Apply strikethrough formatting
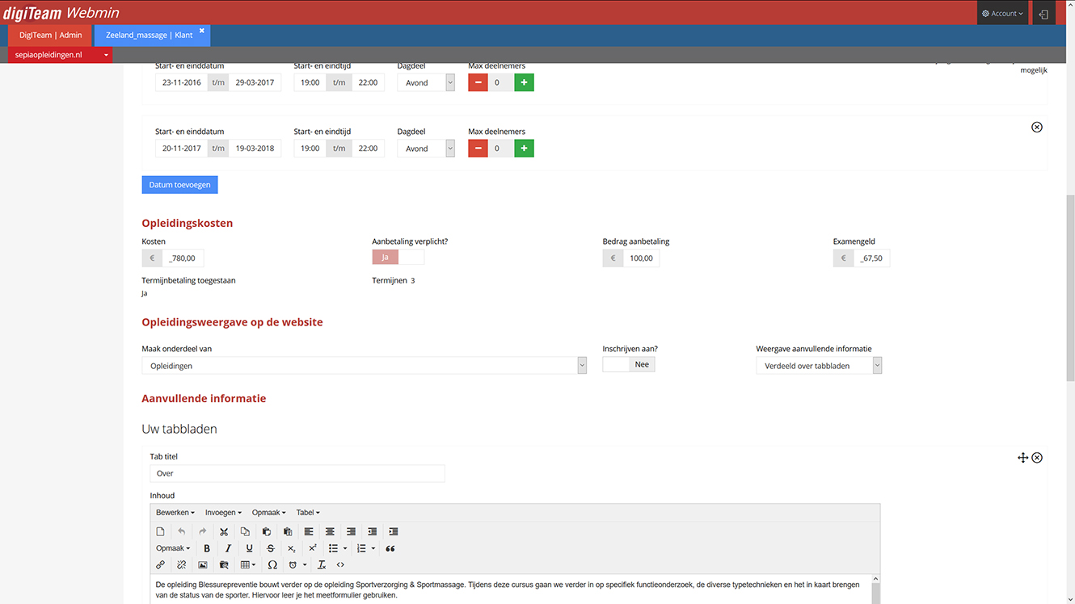Viewport: 1075px width, 604px height. point(271,548)
